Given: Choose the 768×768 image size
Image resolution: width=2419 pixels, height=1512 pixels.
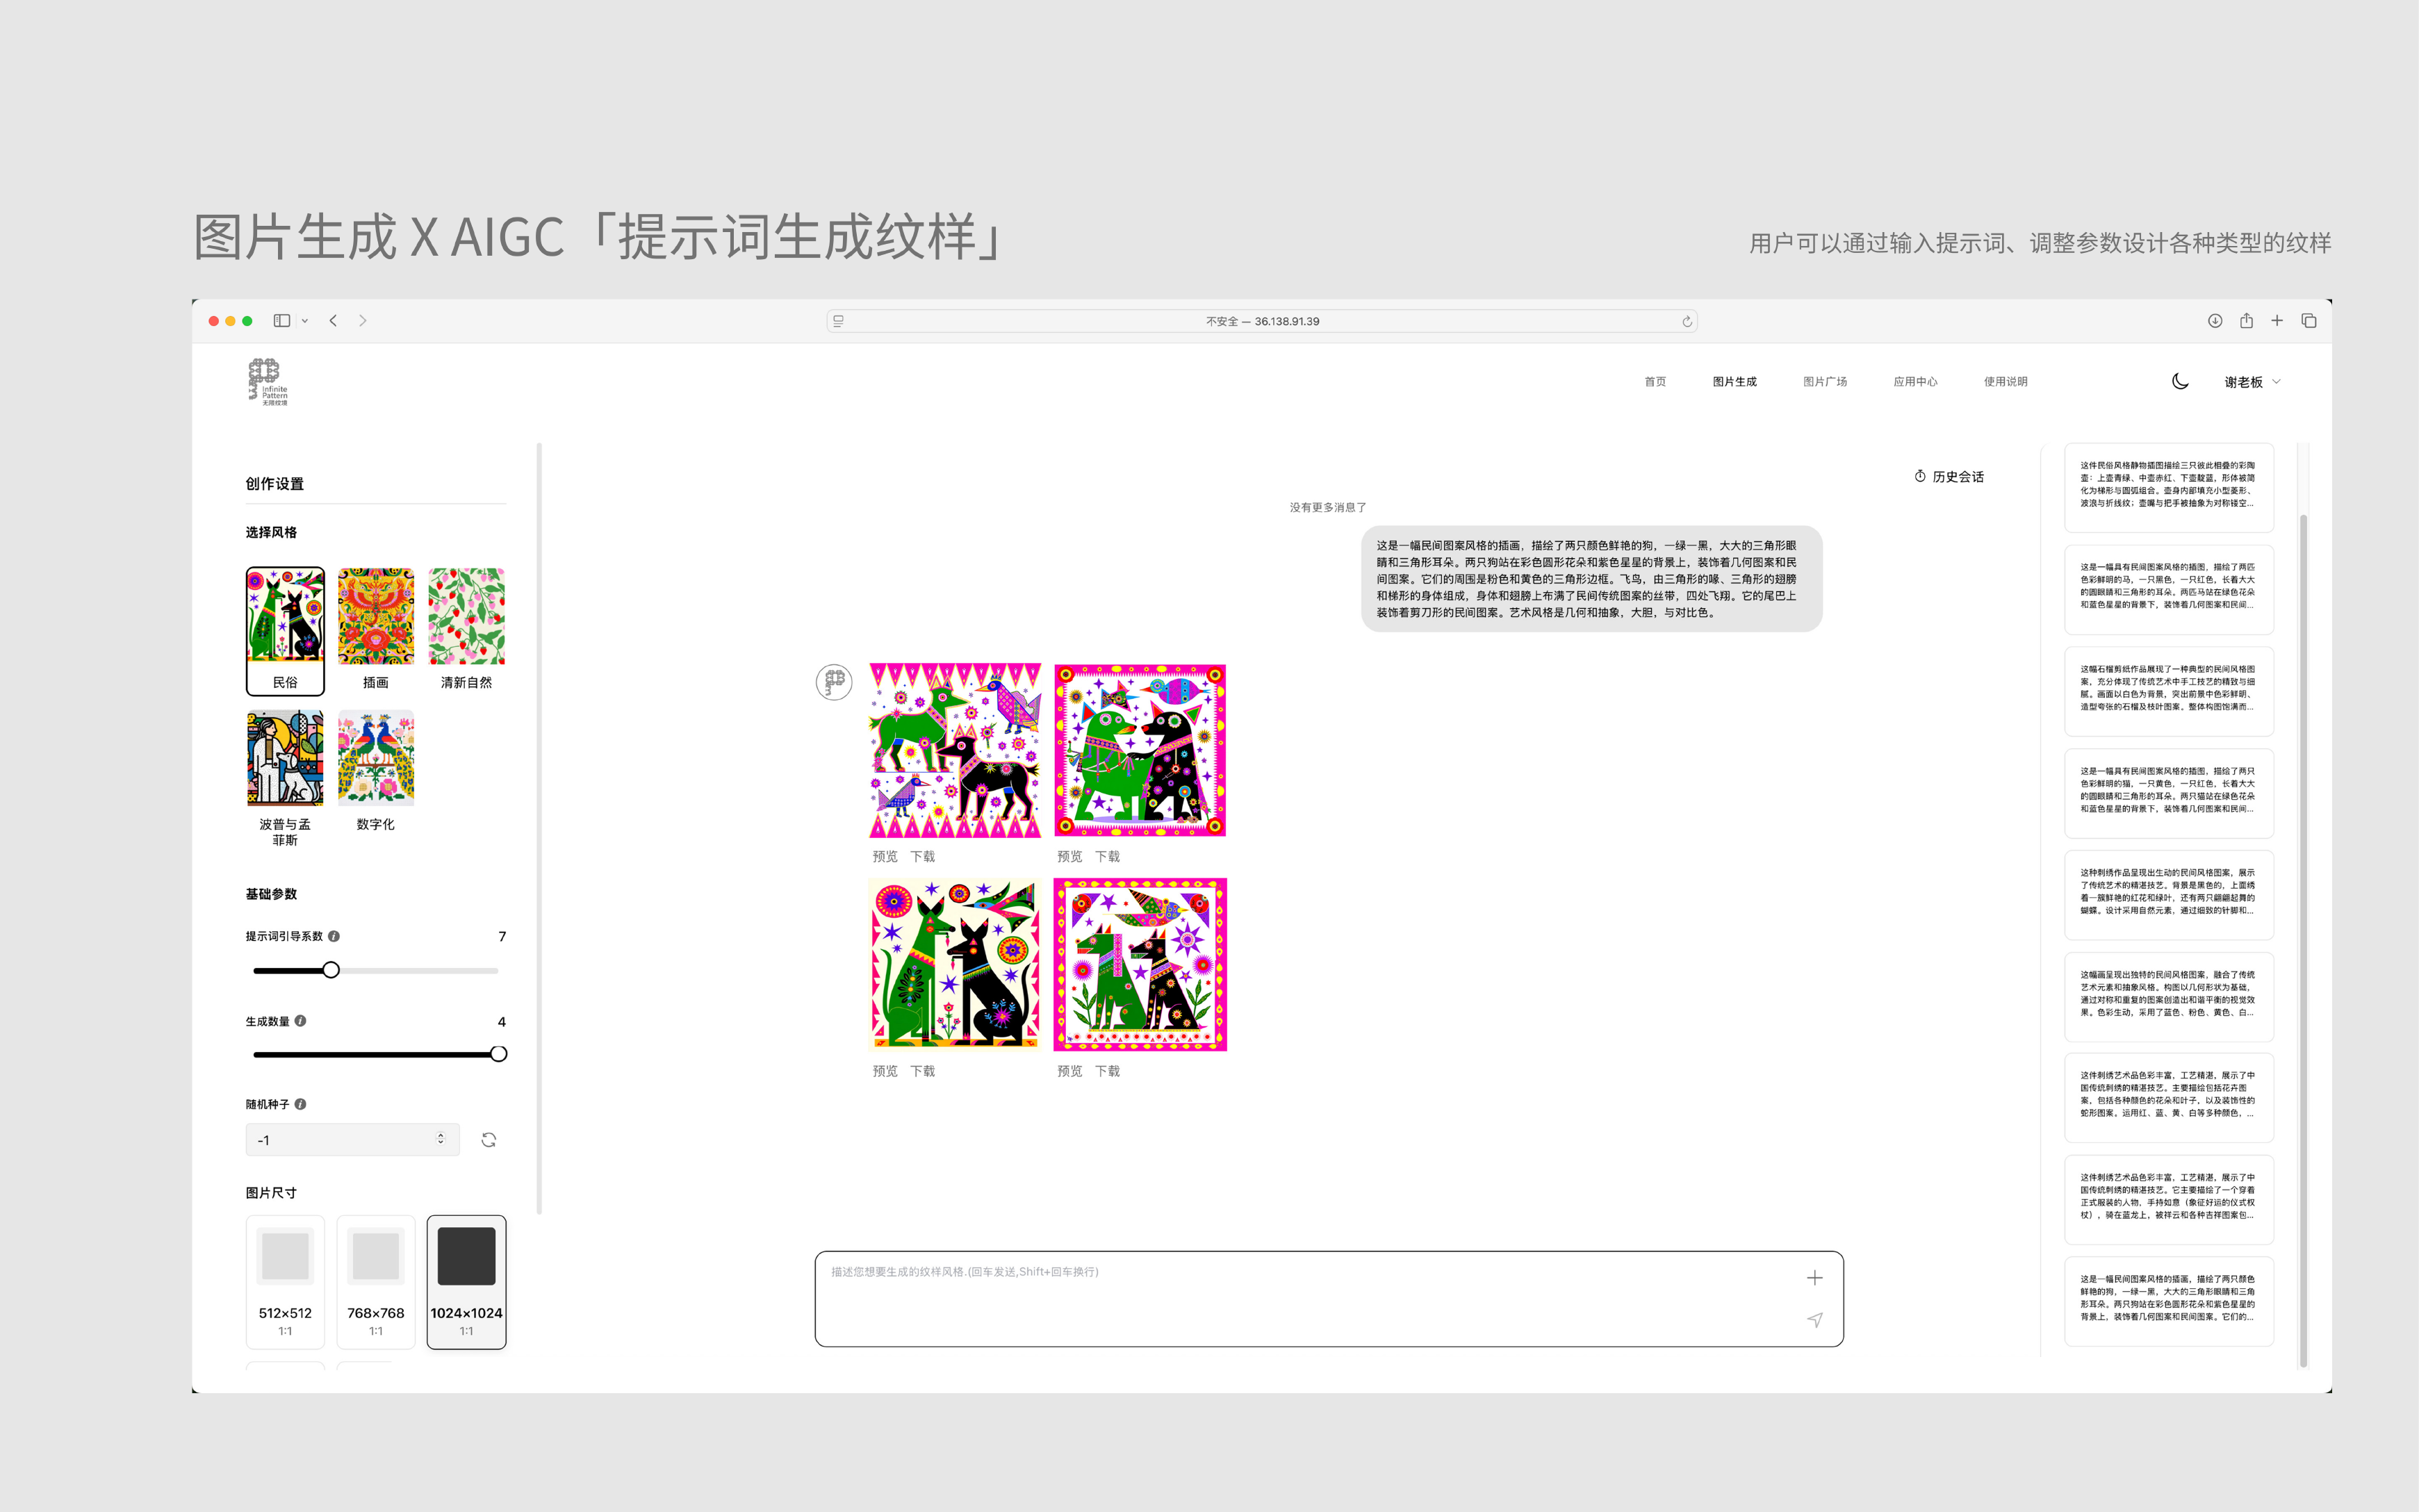Looking at the screenshot, I should (376, 1281).
